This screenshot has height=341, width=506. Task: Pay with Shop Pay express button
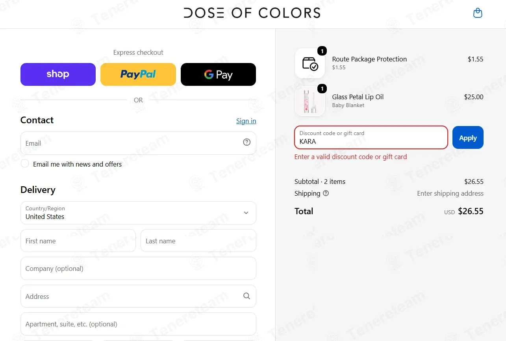(x=58, y=74)
